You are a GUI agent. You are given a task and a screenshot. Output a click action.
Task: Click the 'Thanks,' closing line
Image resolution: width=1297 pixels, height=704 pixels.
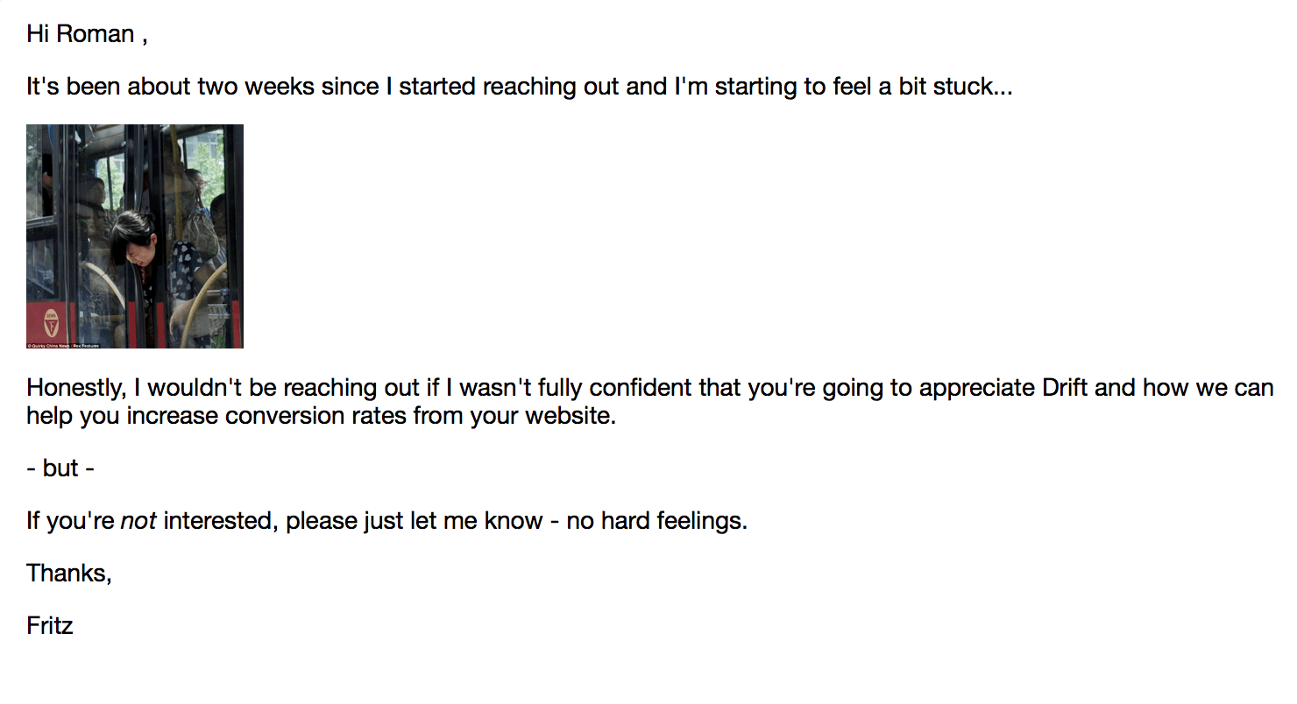pos(69,574)
